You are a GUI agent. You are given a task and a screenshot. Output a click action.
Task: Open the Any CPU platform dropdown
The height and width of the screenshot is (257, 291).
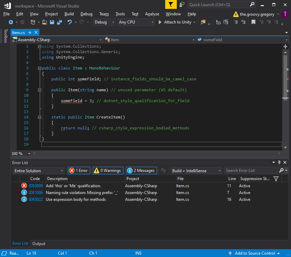point(136,22)
